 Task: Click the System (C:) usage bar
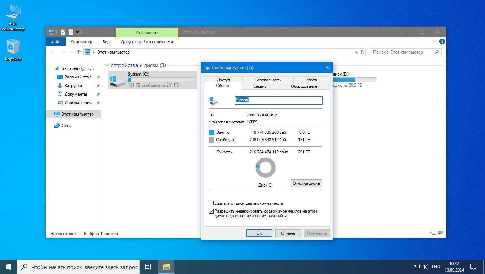[161, 80]
